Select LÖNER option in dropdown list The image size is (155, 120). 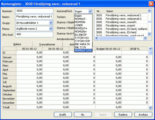83,25
